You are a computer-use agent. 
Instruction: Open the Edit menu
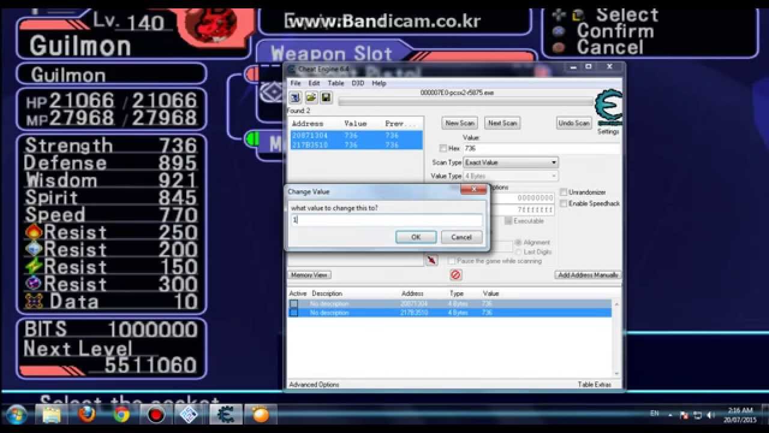[x=314, y=83]
